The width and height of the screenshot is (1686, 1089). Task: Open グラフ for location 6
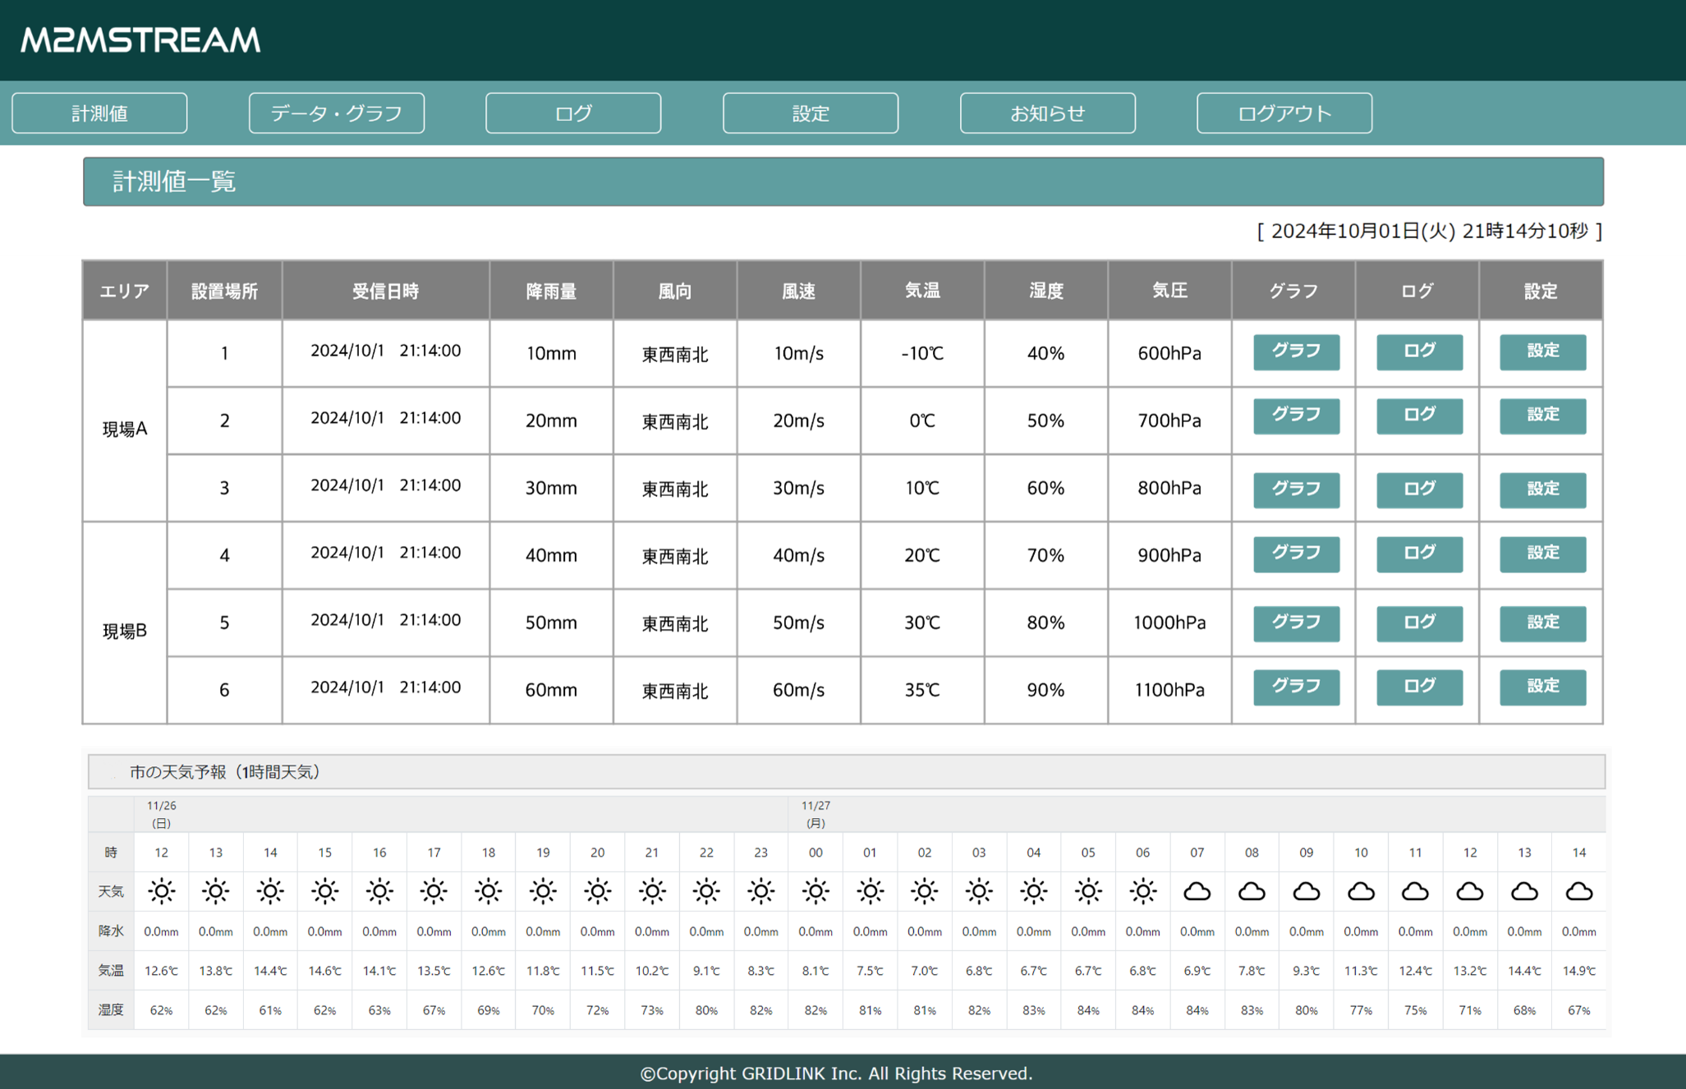click(1296, 687)
